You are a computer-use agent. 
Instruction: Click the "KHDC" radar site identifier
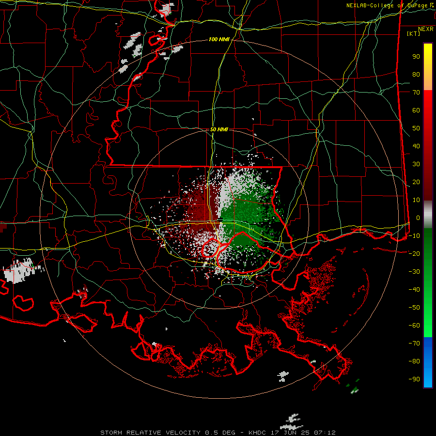[x=258, y=433]
